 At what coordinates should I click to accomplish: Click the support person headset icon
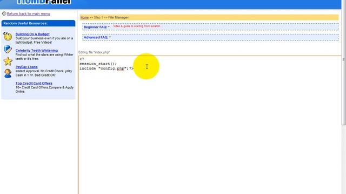pos(8,73)
